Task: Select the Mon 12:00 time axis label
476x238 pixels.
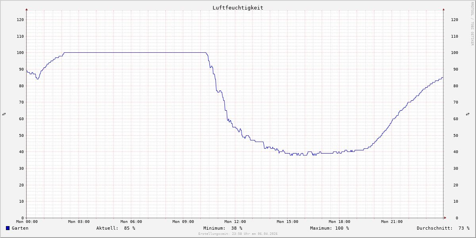Action: tap(235, 222)
